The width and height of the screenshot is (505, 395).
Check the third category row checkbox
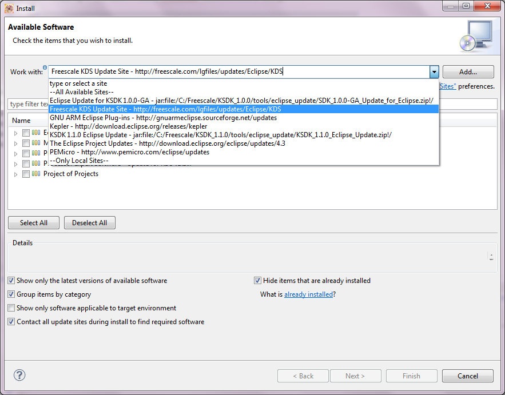(x=26, y=153)
